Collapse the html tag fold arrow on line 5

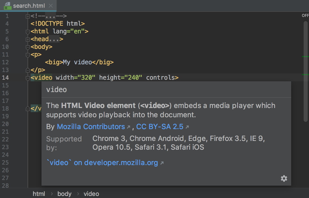tap(27, 32)
